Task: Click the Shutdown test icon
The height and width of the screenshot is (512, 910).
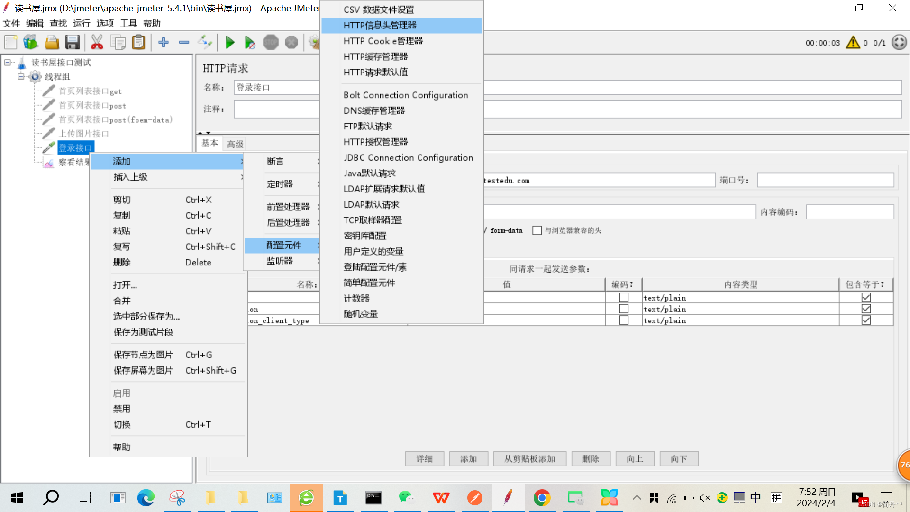Action: coord(291,43)
